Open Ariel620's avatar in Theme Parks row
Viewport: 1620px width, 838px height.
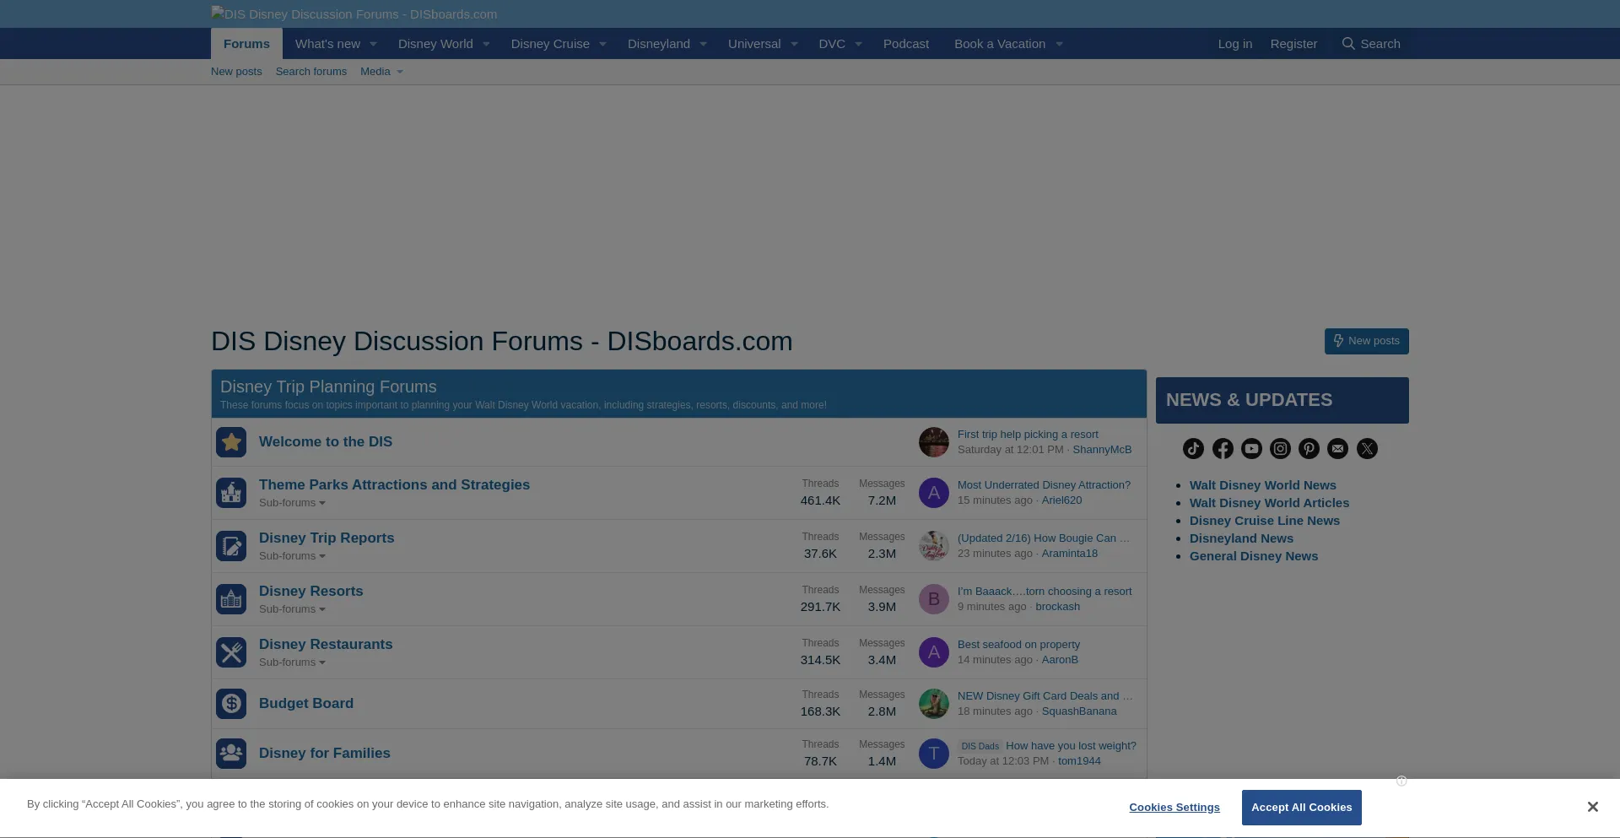(x=934, y=493)
